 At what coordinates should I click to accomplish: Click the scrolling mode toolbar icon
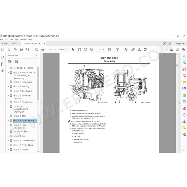[118, 49]
